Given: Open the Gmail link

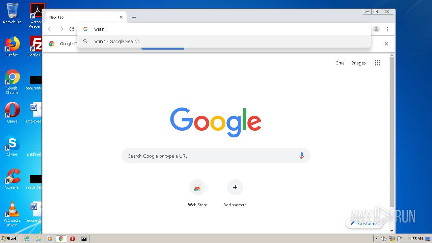Looking at the screenshot, I should (x=341, y=63).
